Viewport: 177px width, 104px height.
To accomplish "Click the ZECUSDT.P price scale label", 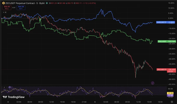I will point(162,70).
